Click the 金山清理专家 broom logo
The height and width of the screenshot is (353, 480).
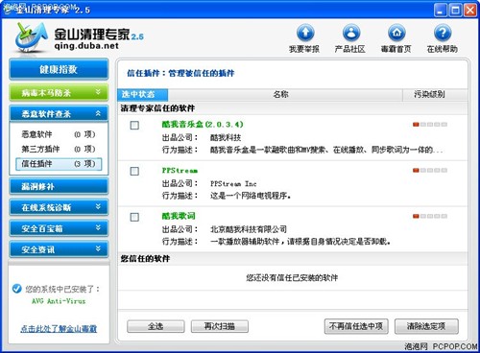click(31, 37)
